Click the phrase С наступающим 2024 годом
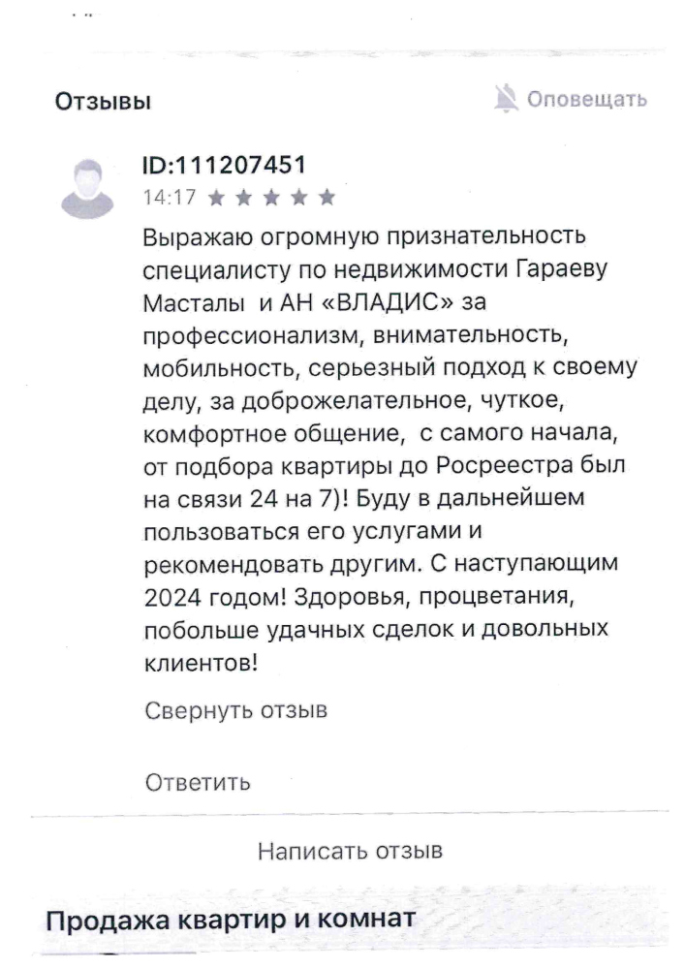 click(381, 580)
